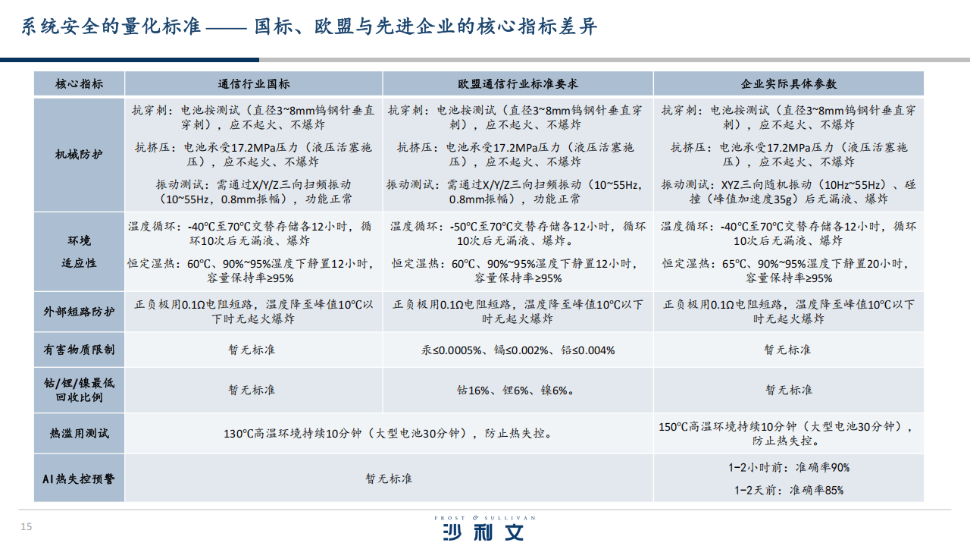Image resolution: width=970 pixels, height=546 pixels.
Task: Click the 有害物质限制 row label
Action: [x=79, y=350]
